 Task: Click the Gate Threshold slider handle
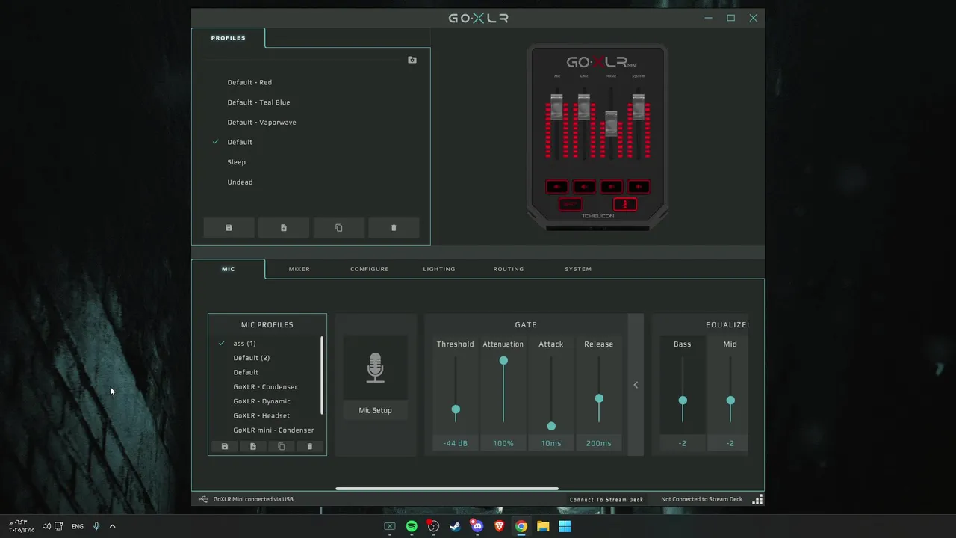click(456, 409)
